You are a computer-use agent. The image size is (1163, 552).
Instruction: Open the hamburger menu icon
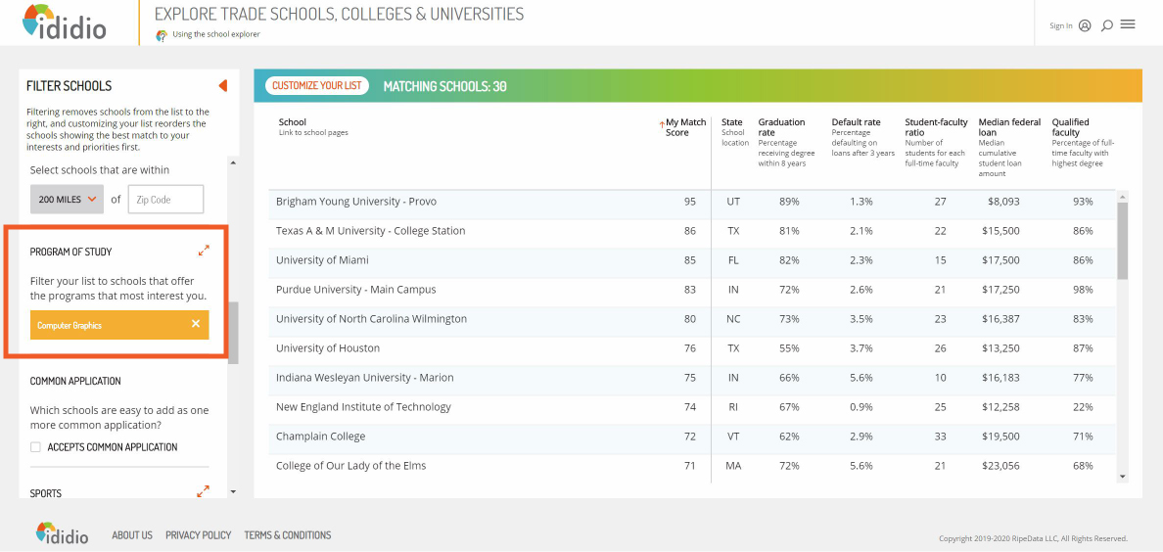click(x=1128, y=24)
